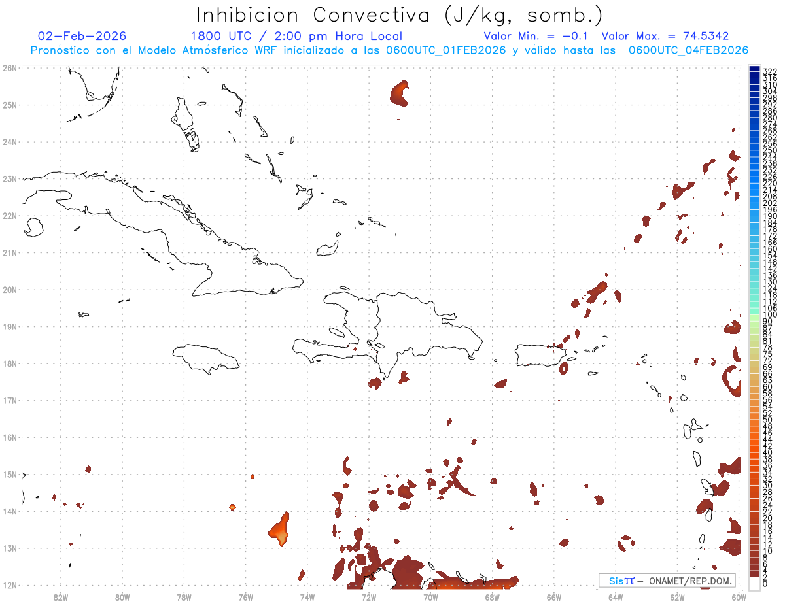
Task: Click the '76W' longitude label
Action: coord(246,597)
